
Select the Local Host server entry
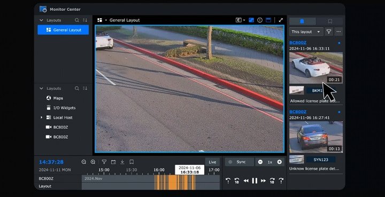click(x=63, y=117)
